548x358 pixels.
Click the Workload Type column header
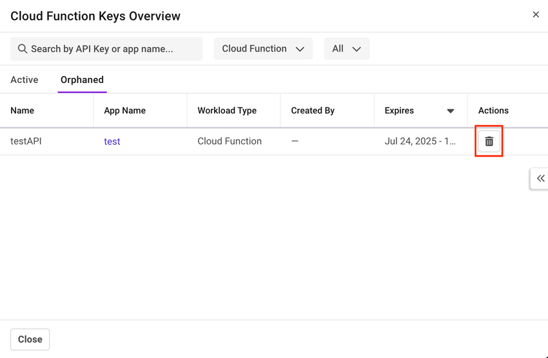point(227,111)
